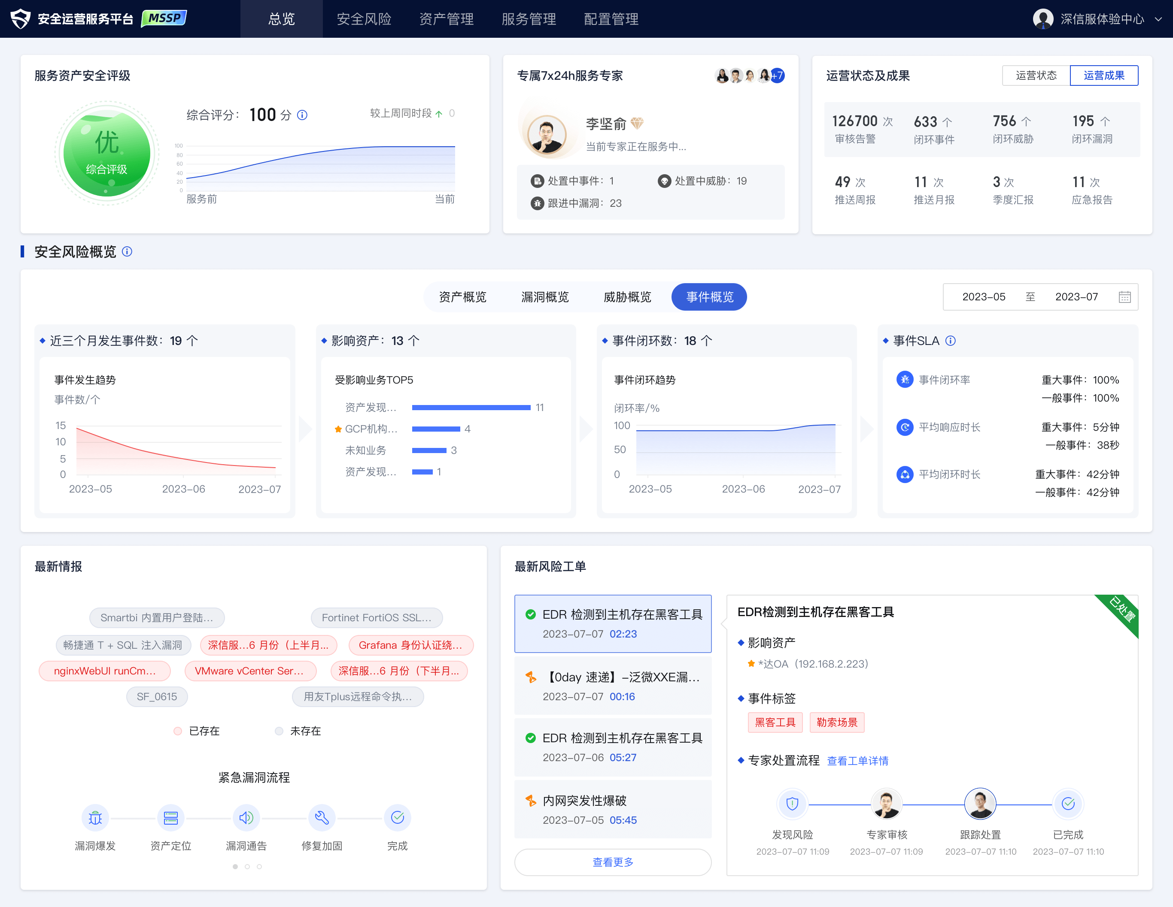Click the info icon beside 综合评分

point(302,115)
